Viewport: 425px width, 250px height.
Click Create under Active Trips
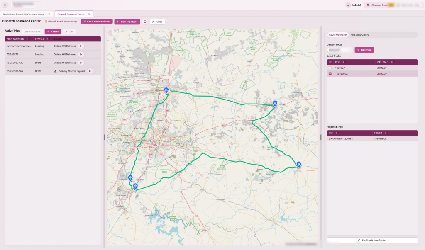click(x=53, y=32)
